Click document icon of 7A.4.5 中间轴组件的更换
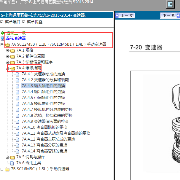Viewport: 180px width, 180px height. pyautogui.click(x=17, y=98)
